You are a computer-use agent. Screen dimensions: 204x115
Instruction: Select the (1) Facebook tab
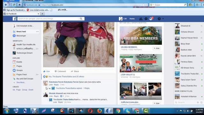click(21, 14)
